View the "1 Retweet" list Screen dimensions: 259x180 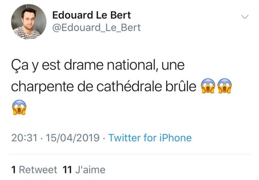(x=34, y=170)
